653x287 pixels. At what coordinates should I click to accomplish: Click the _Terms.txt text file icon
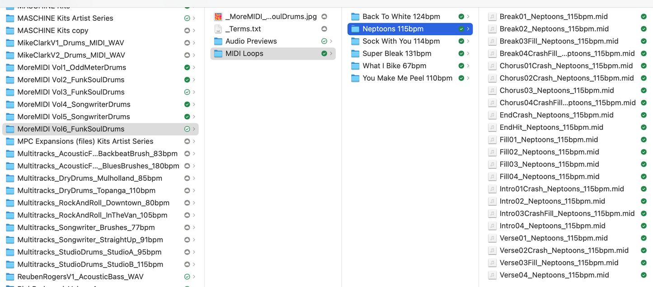(x=218, y=29)
